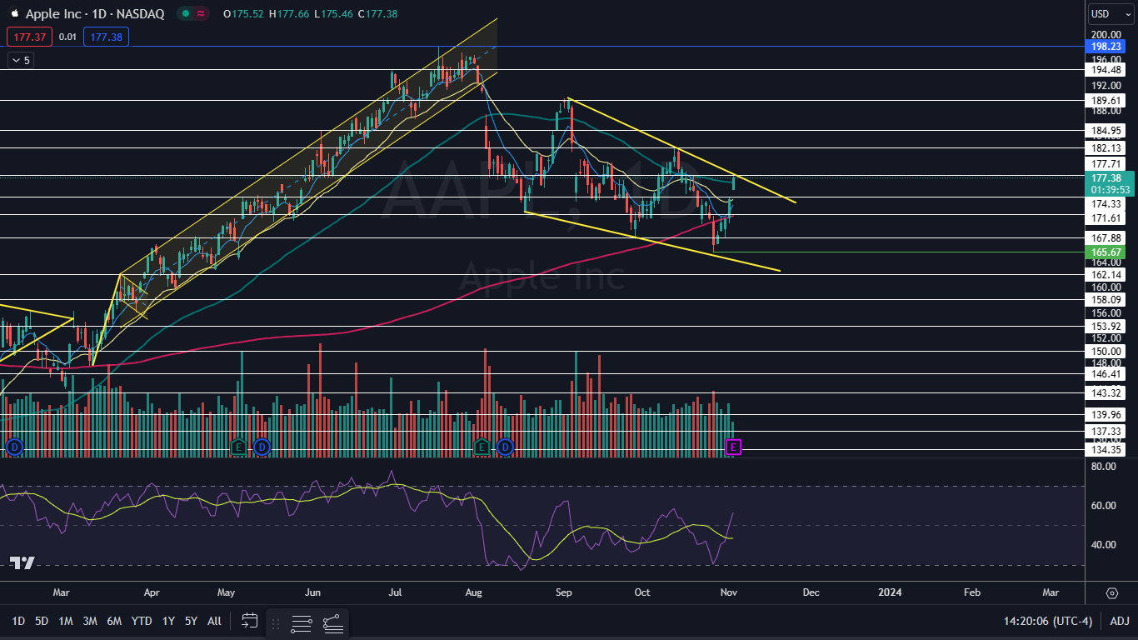
Task: Click the RSI 40.00 scale label
Action: (x=1104, y=545)
